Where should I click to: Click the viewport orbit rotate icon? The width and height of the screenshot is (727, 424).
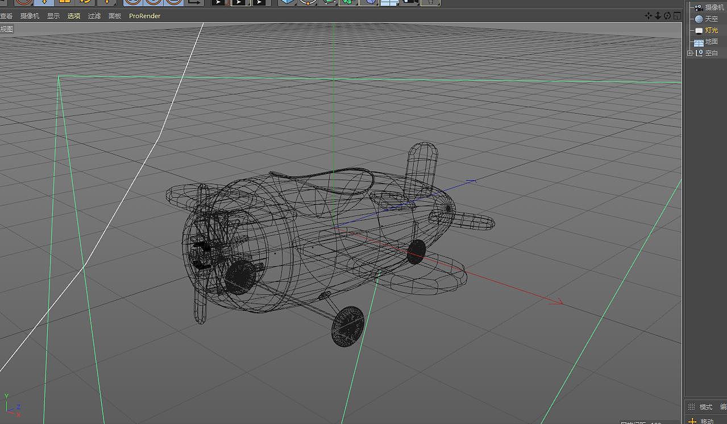[667, 16]
